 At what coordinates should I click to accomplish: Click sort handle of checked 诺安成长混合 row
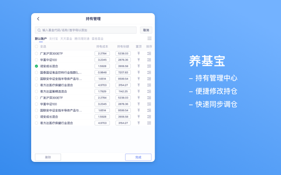click(149, 66)
